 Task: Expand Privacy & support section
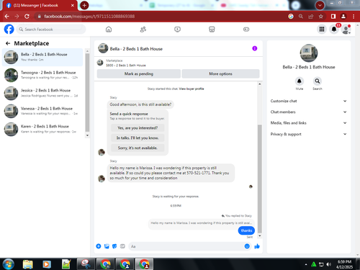pyautogui.click(x=309, y=134)
